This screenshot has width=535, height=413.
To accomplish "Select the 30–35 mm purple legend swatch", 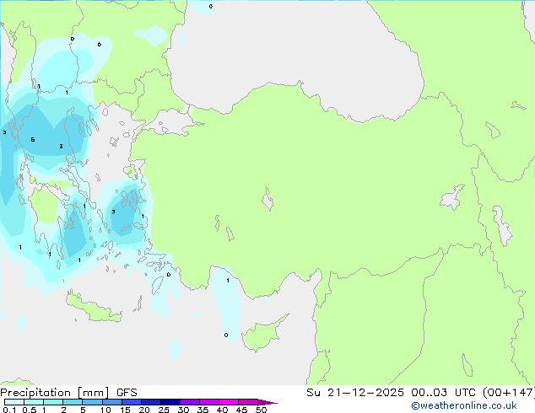I will coord(190,402).
